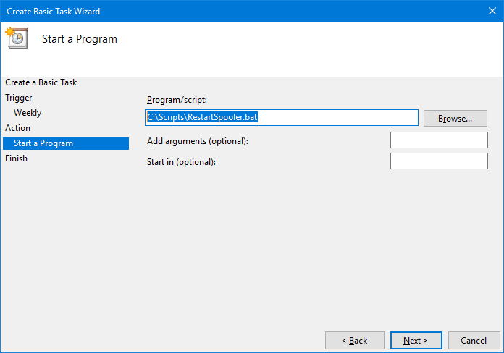Jump to the Finish step in the sidebar
The width and height of the screenshot is (504, 353).
(16, 158)
